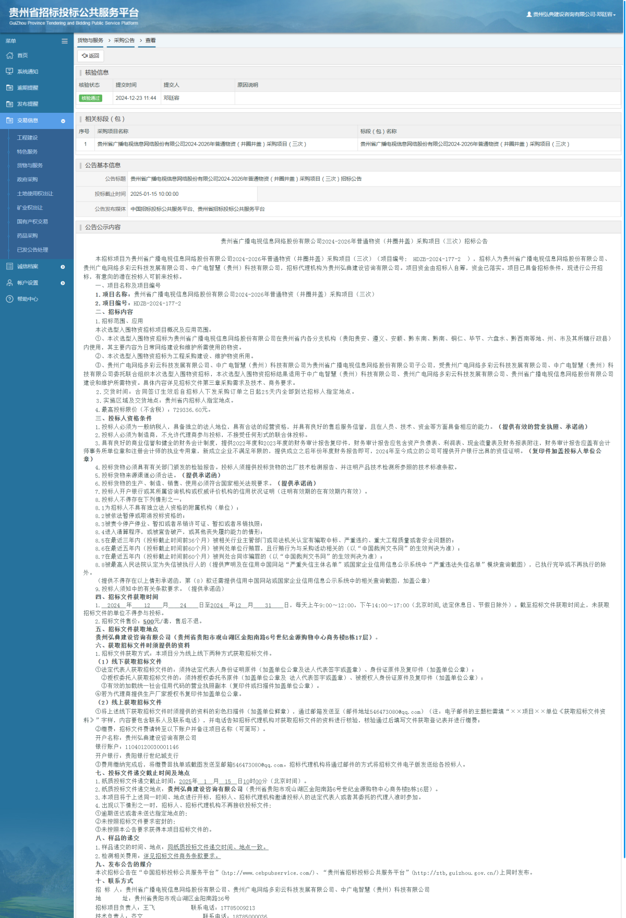
Task: Click the 帮助中心 question mark icon
Action: (x=9, y=299)
